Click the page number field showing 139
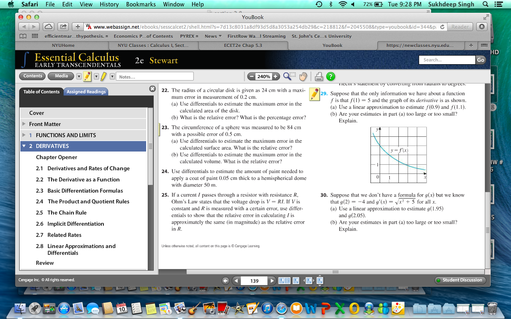This screenshot has width=511, height=319. click(x=254, y=281)
